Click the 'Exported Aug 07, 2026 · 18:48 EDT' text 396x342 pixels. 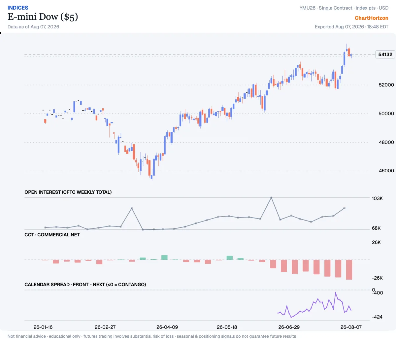coord(351,27)
